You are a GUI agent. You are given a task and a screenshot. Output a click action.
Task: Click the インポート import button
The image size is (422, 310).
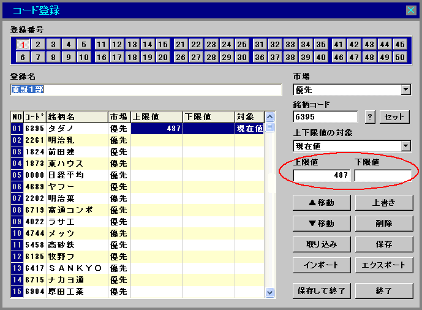322,265
